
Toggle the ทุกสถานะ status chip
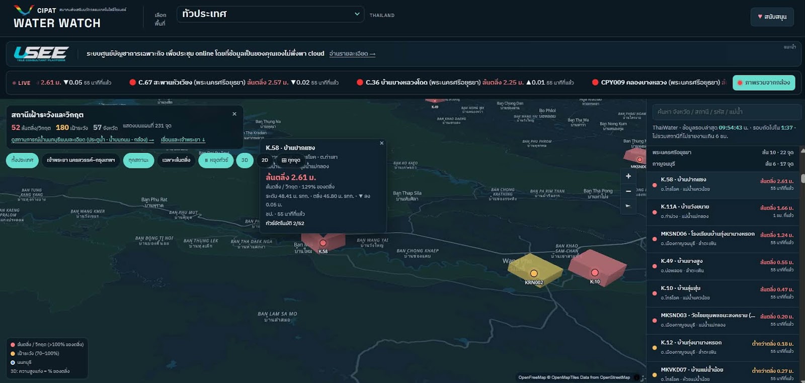click(x=138, y=160)
